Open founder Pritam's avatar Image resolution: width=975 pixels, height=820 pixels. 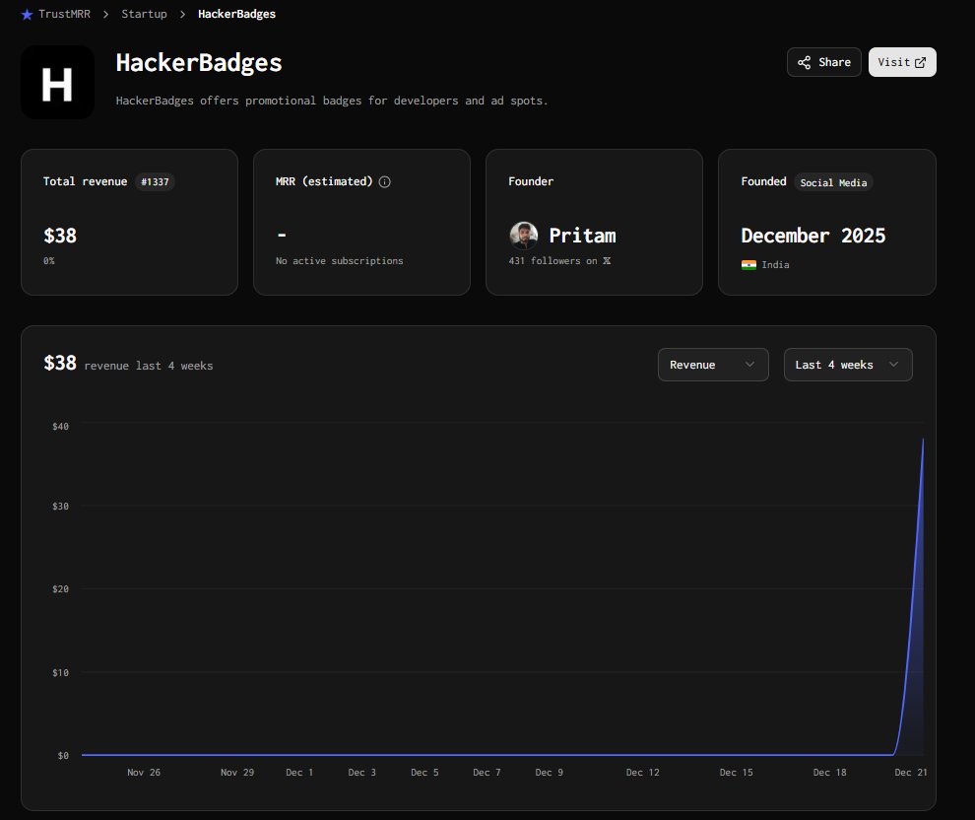(524, 236)
